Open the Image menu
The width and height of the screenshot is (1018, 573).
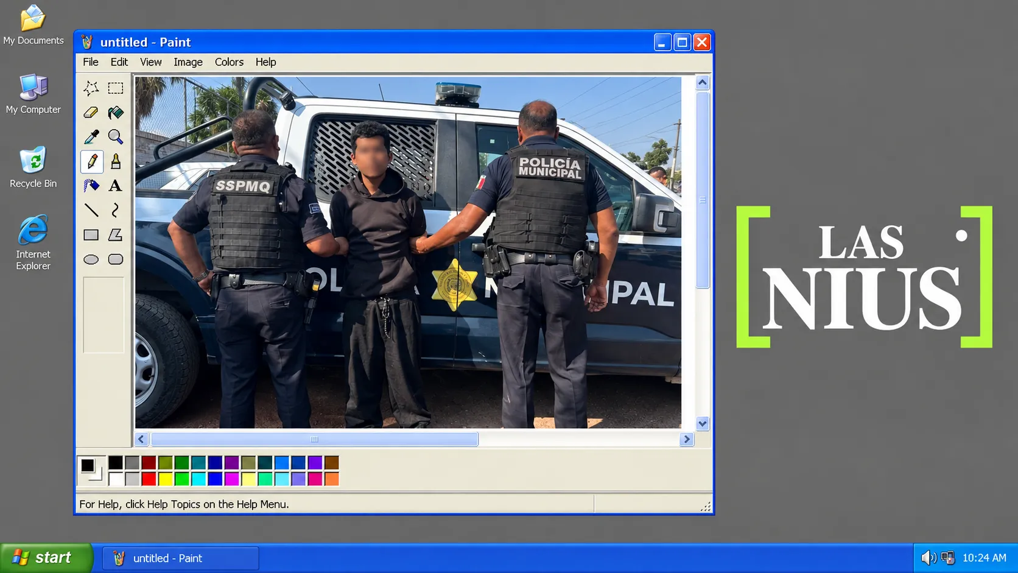point(188,62)
